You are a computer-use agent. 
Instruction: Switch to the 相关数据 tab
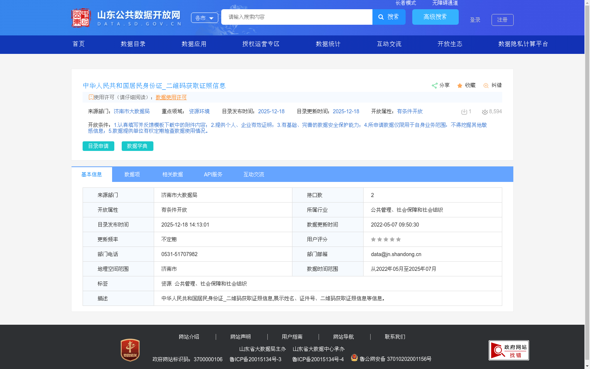click(x=173, y=175)
